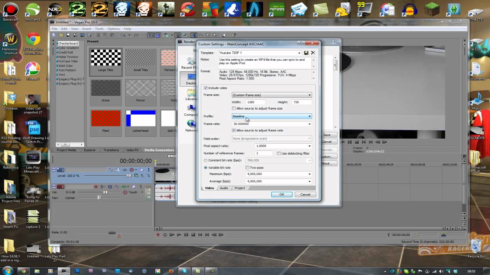Open Frame size dropdown
Viewport: 490px width, 275px height.
[272, 95]
